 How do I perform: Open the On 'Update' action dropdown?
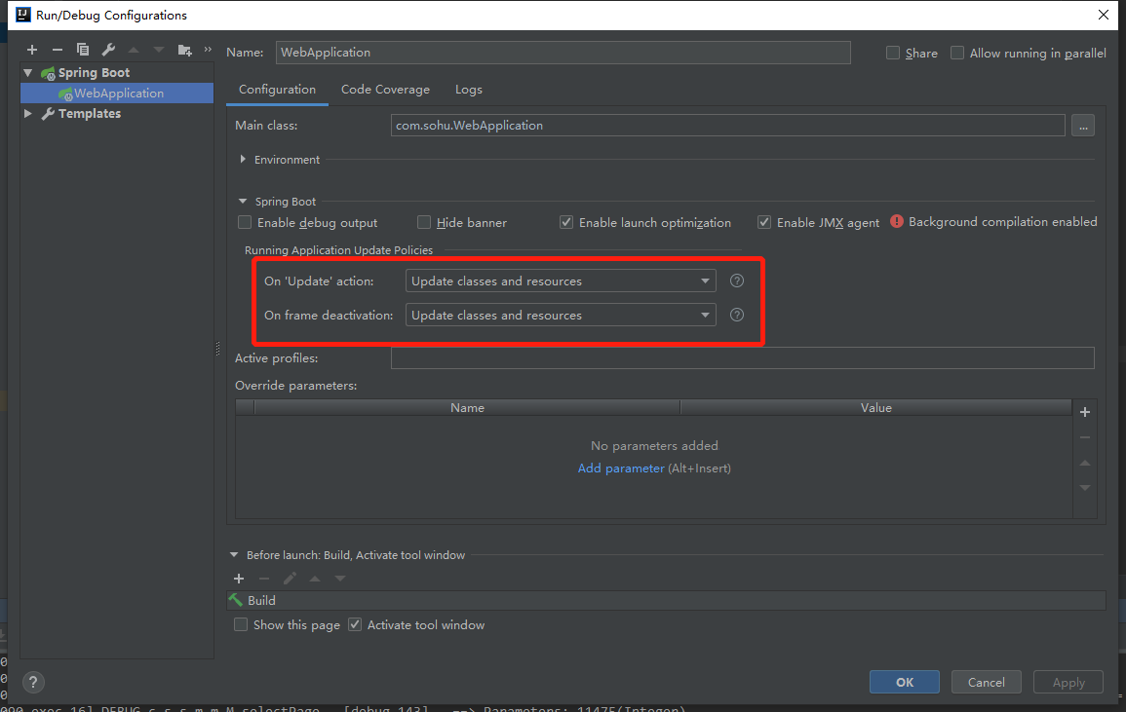[x=561, y=281]
